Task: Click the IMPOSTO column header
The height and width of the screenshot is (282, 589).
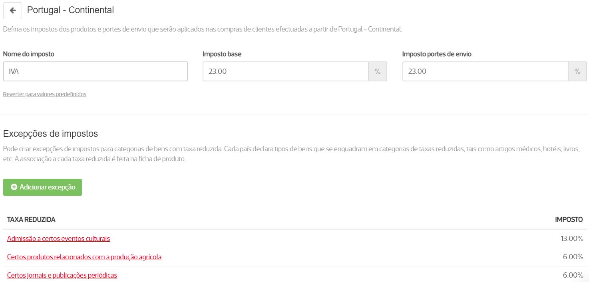Action: pyautogui.click(x=569, y=219)
